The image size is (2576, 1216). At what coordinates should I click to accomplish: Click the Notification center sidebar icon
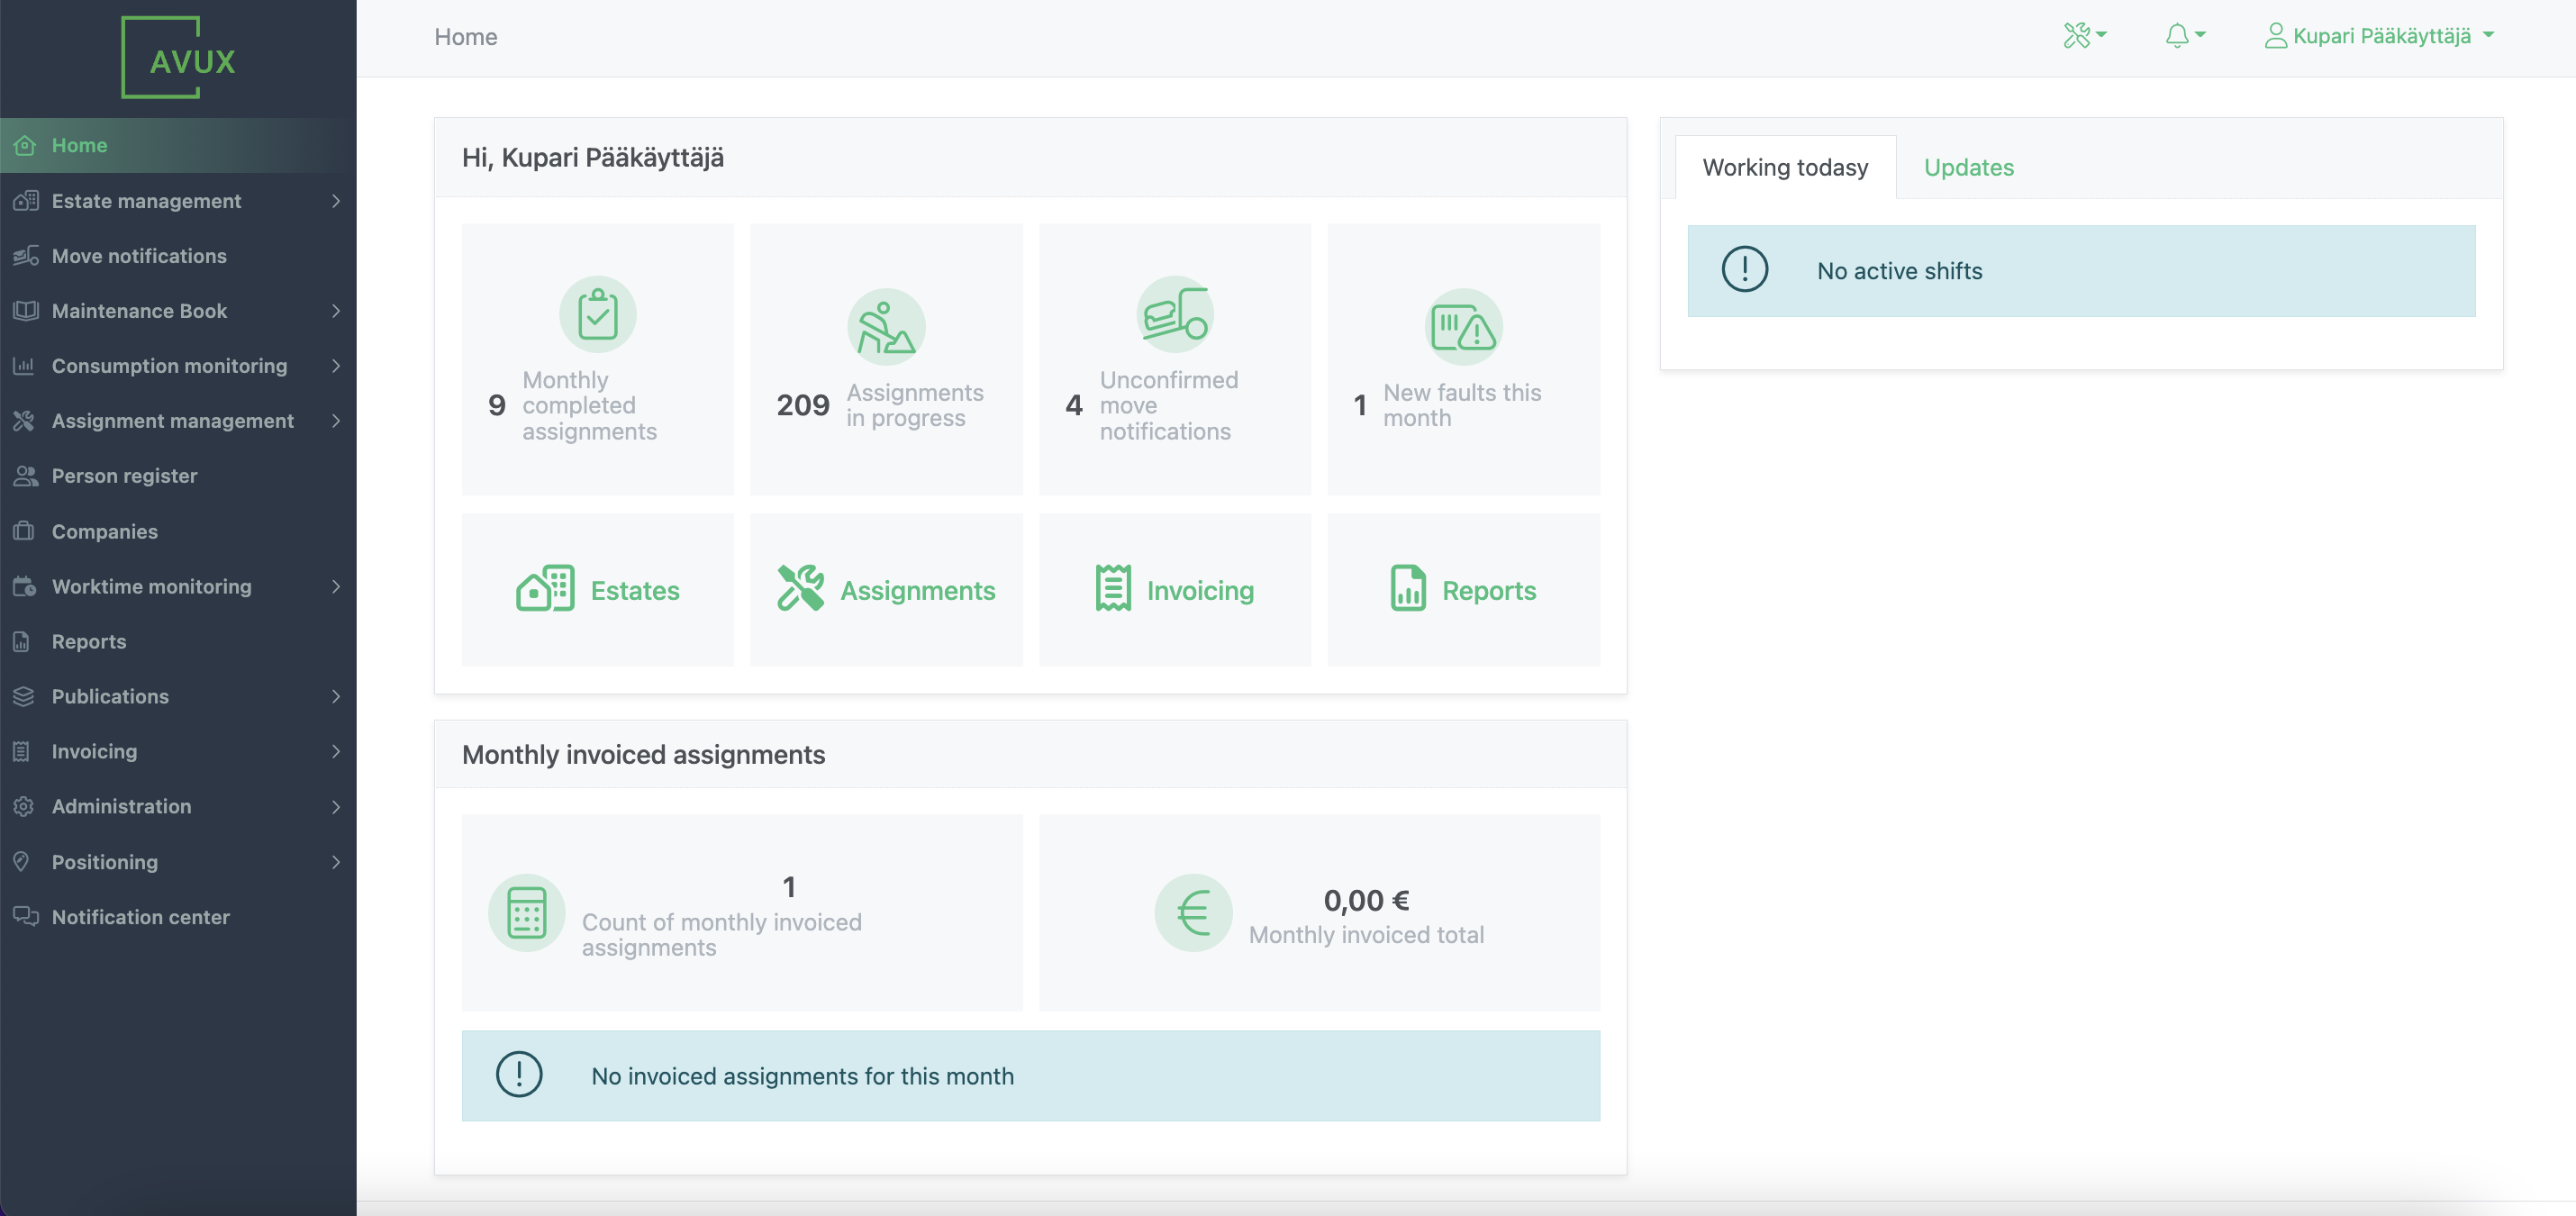click(25, 916)
